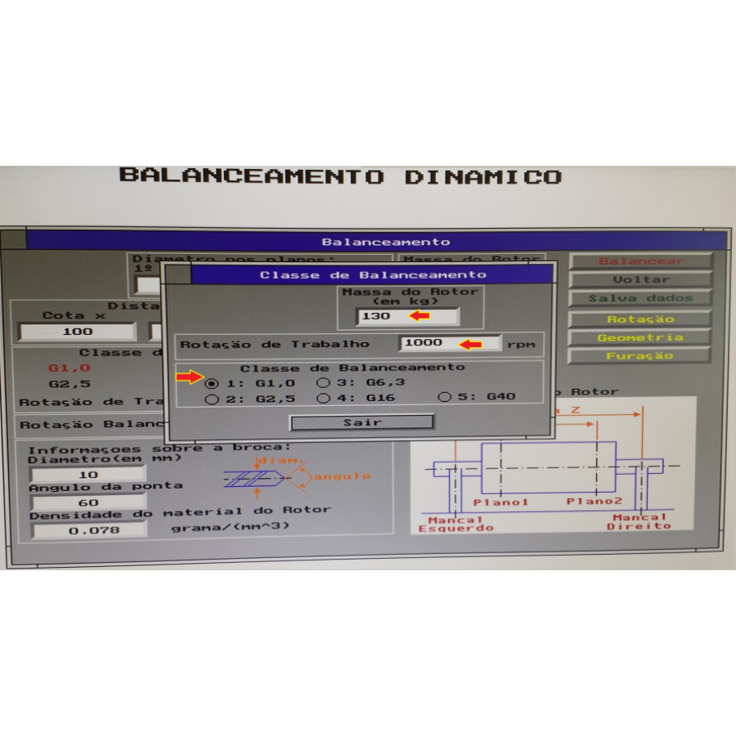736x736 pixels.
Task: Pick the 4: G16 radio option
Action: (323, 398)
